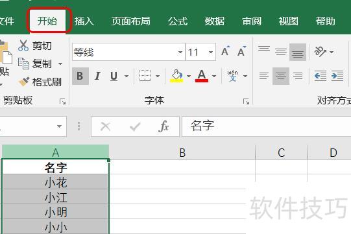Open 页面布局 tab
The image size is (351, 234).
coord(130,21)
